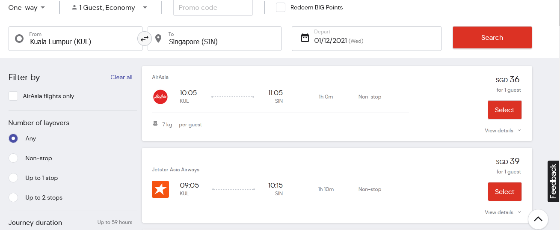Screen dimensions: 560x230
Task: Click the scroll-to-top arrow button
Action: pyautogui.click(x=538, y=220)
